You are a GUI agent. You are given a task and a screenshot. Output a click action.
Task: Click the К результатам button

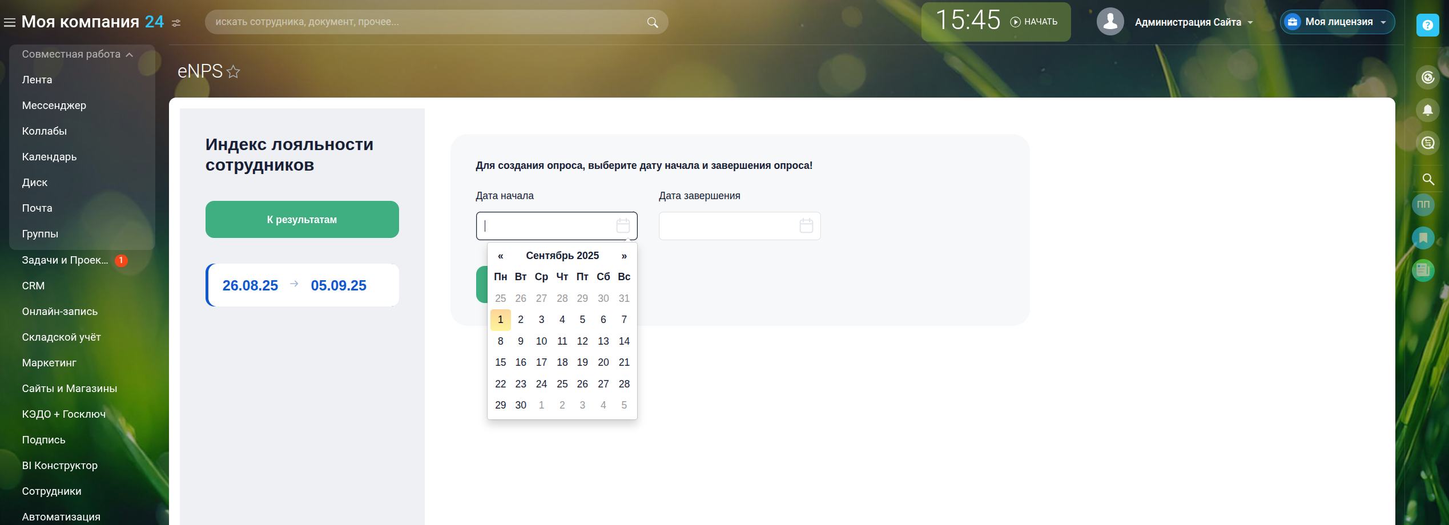coord(302,220)
